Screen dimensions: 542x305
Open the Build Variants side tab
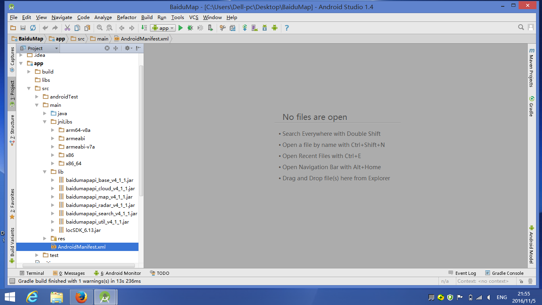click(x=12, y=246)
